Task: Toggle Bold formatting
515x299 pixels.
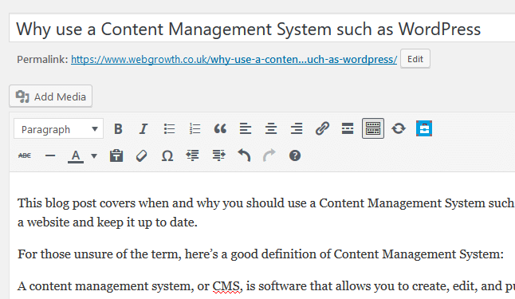Action: coord(118,129)
